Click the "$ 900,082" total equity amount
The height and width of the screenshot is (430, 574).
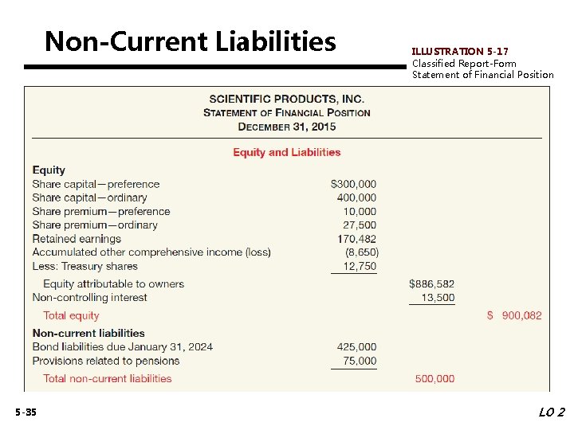[x=514, y=315]
